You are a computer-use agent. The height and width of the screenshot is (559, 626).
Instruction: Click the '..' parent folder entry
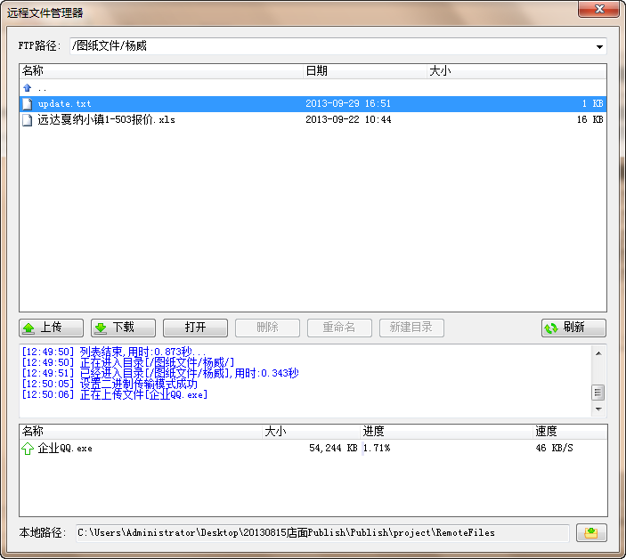[x=42, y=88]
